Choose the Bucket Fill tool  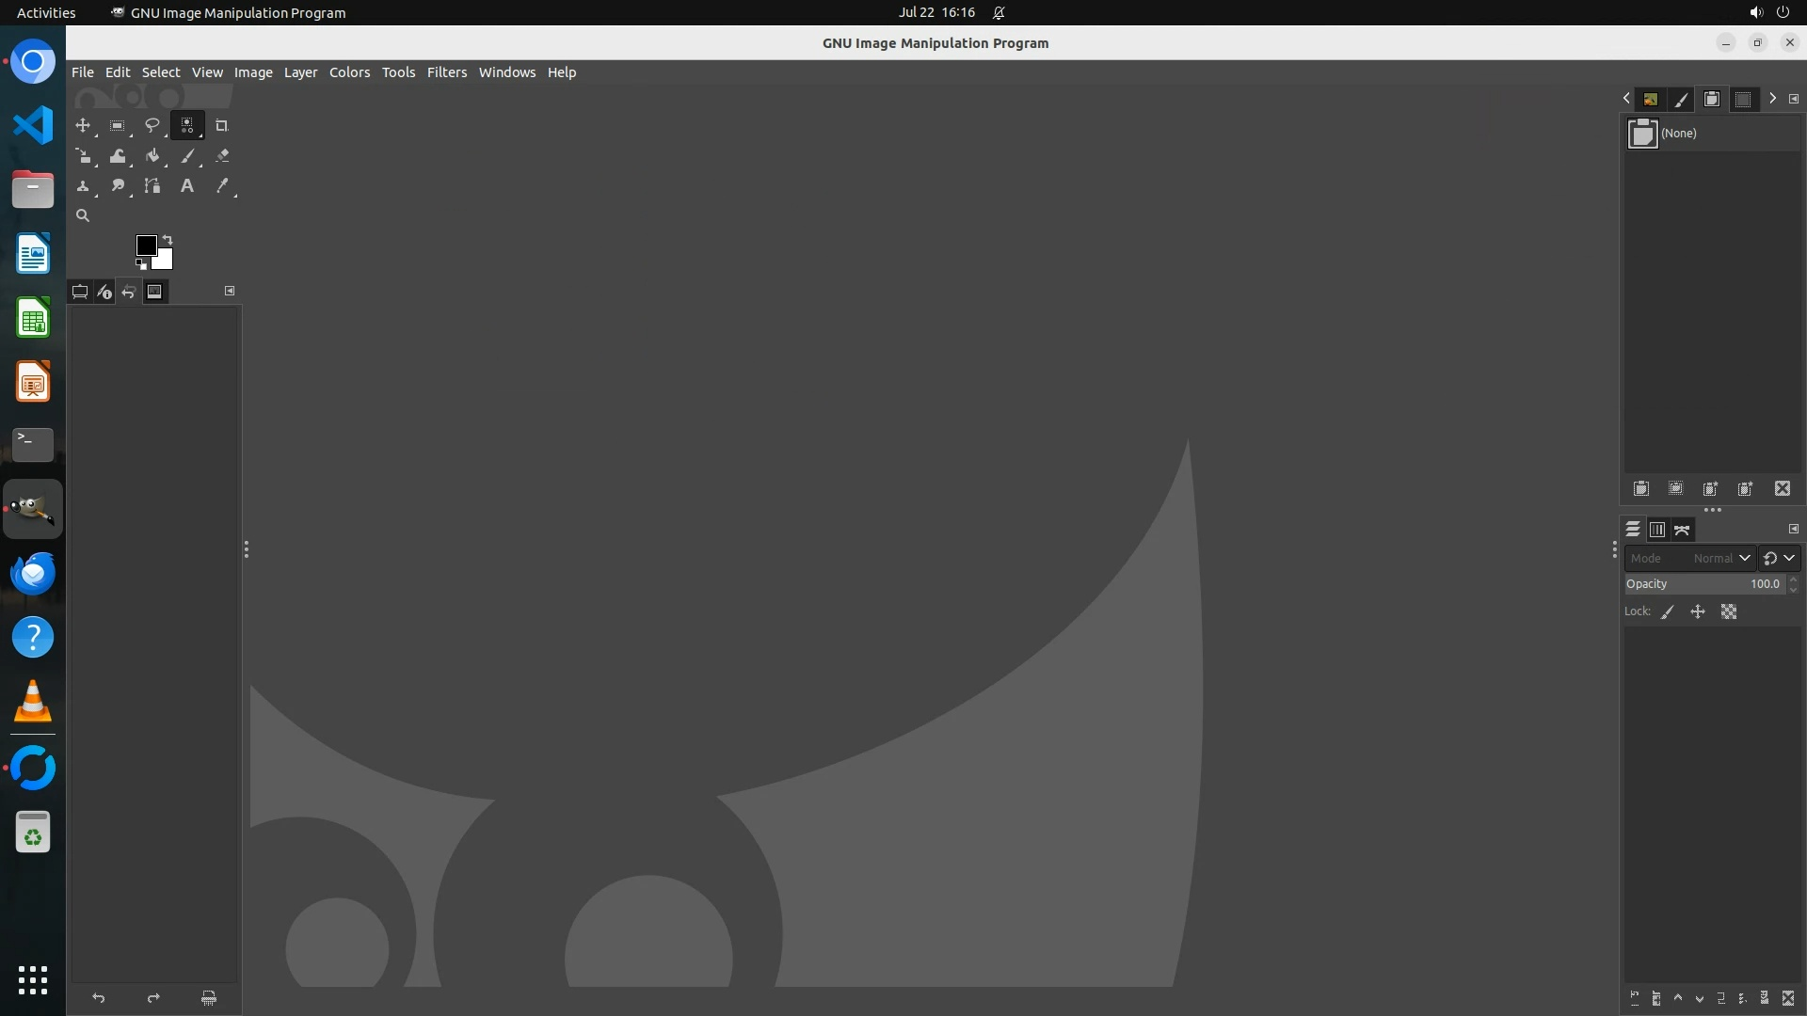click(x=152, y=156)
